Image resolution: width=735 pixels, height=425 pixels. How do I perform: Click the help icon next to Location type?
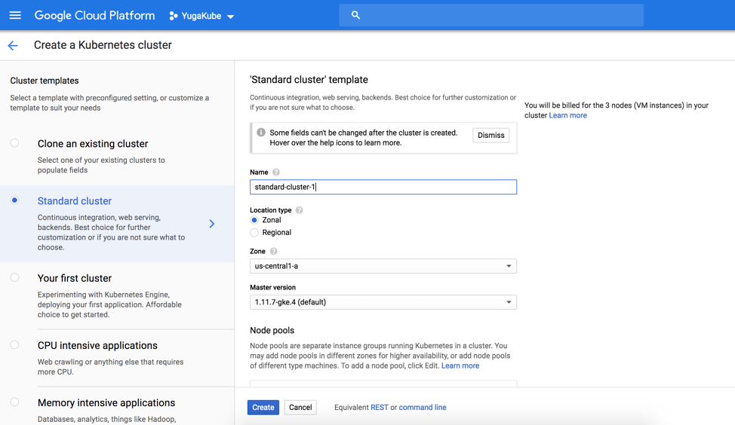pos(300,210)
